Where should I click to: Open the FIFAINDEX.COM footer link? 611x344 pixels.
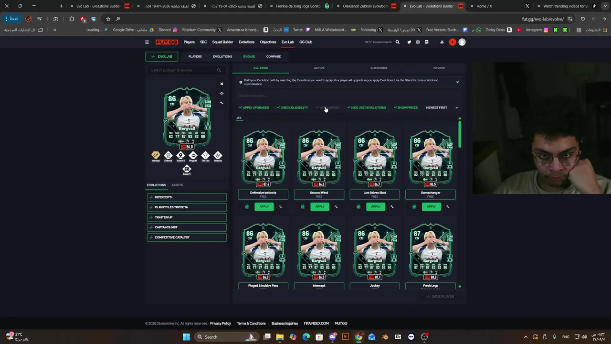[316, 323]
